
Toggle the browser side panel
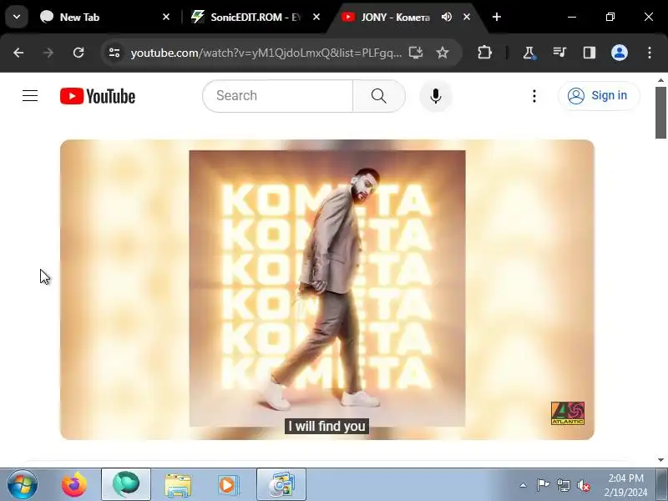point(590,53)
